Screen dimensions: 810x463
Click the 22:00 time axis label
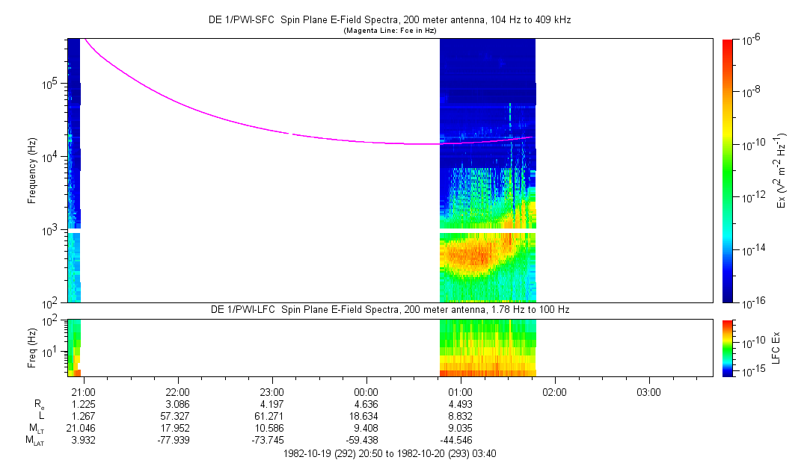[177, 392]
